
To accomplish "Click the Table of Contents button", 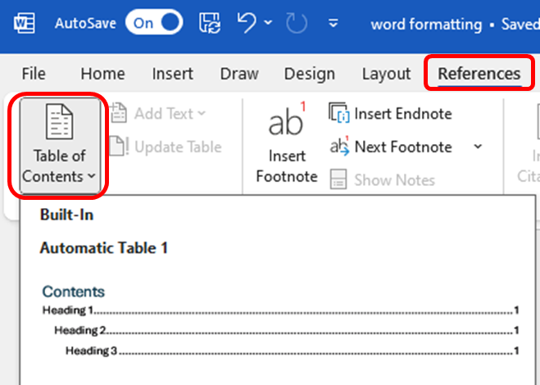I will click(x=59, y=146).
